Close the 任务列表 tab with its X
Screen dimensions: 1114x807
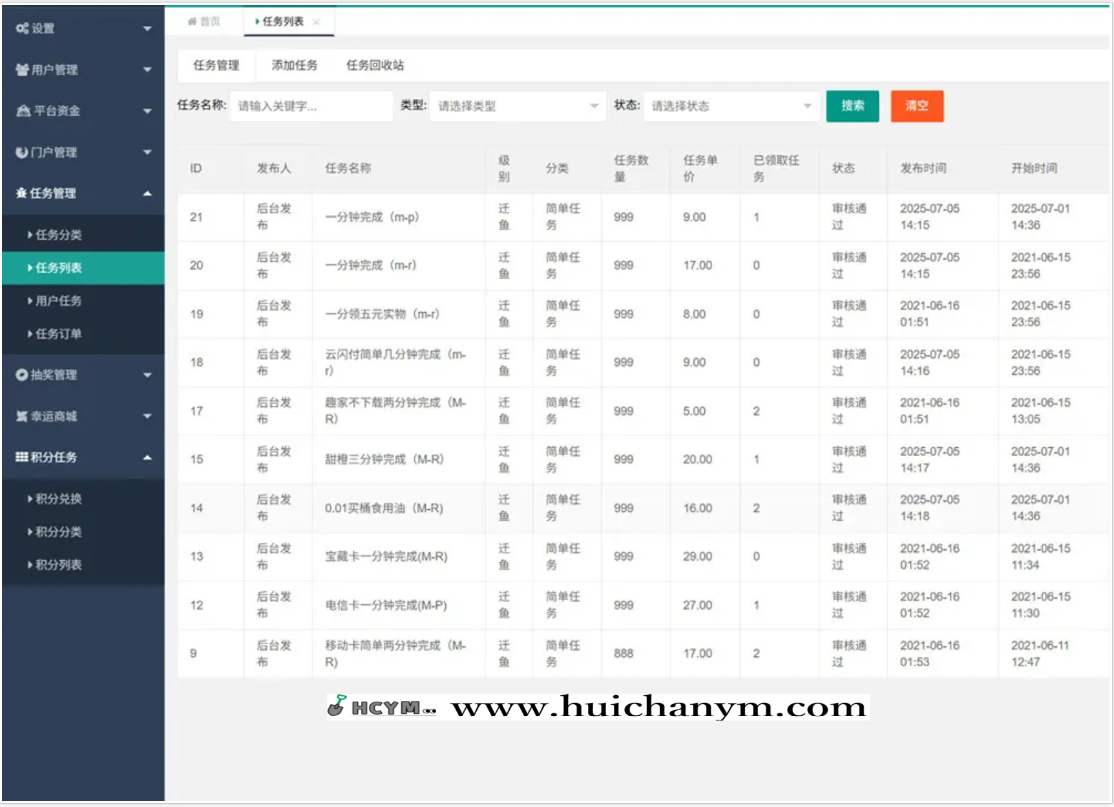pos(317,21)
